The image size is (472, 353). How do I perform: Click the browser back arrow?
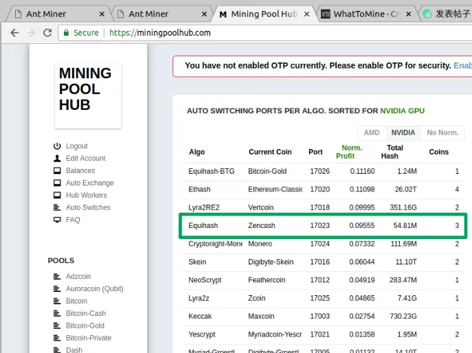pyautogui.click(x=14, y=32)
